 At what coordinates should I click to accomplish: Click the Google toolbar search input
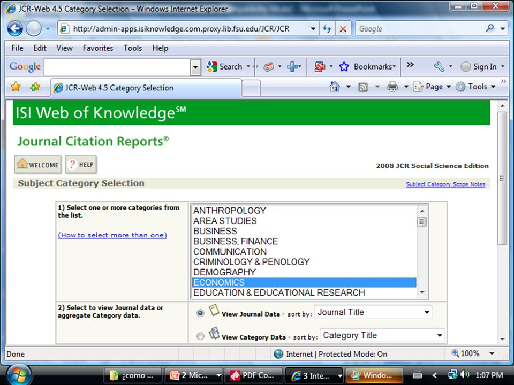tap(117, 67)
